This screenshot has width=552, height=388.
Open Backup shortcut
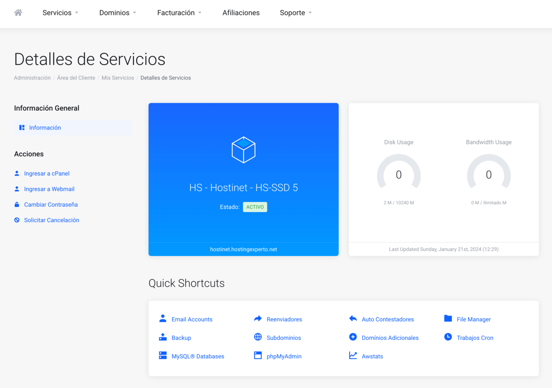tap(181, 338)
